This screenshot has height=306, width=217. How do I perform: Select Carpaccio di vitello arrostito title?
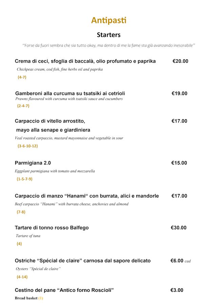pos(50,121)
